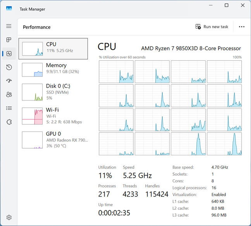Click the 4.70 GHz base speed value
Viewport: 251px width, 226px height.
[220, 167]
